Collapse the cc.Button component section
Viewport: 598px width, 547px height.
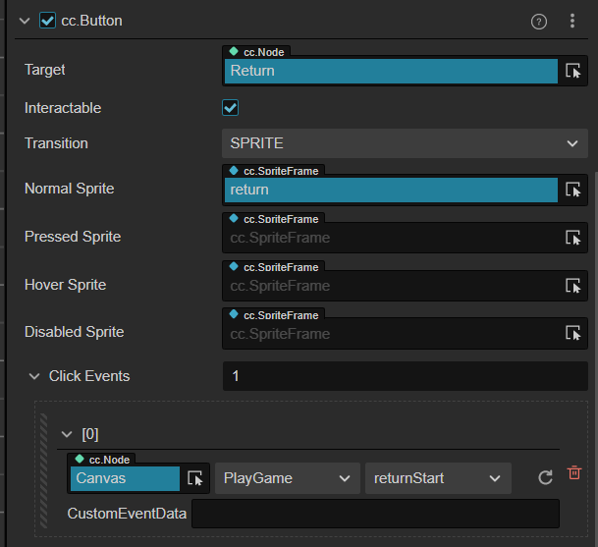25,21
